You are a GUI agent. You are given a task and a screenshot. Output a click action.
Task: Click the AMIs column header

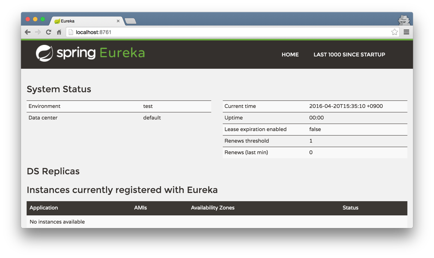click(140, 208)
